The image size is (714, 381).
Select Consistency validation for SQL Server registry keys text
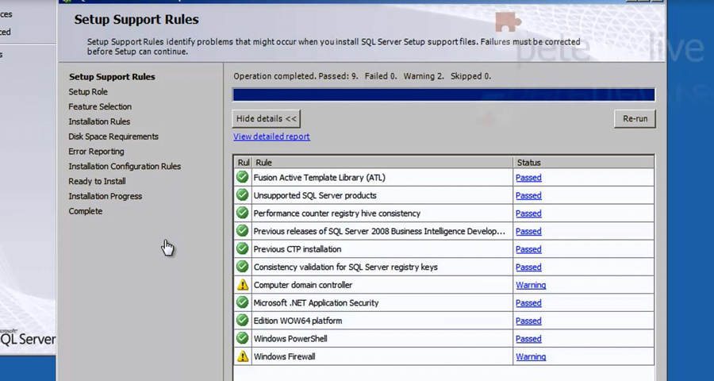point(345,267)
